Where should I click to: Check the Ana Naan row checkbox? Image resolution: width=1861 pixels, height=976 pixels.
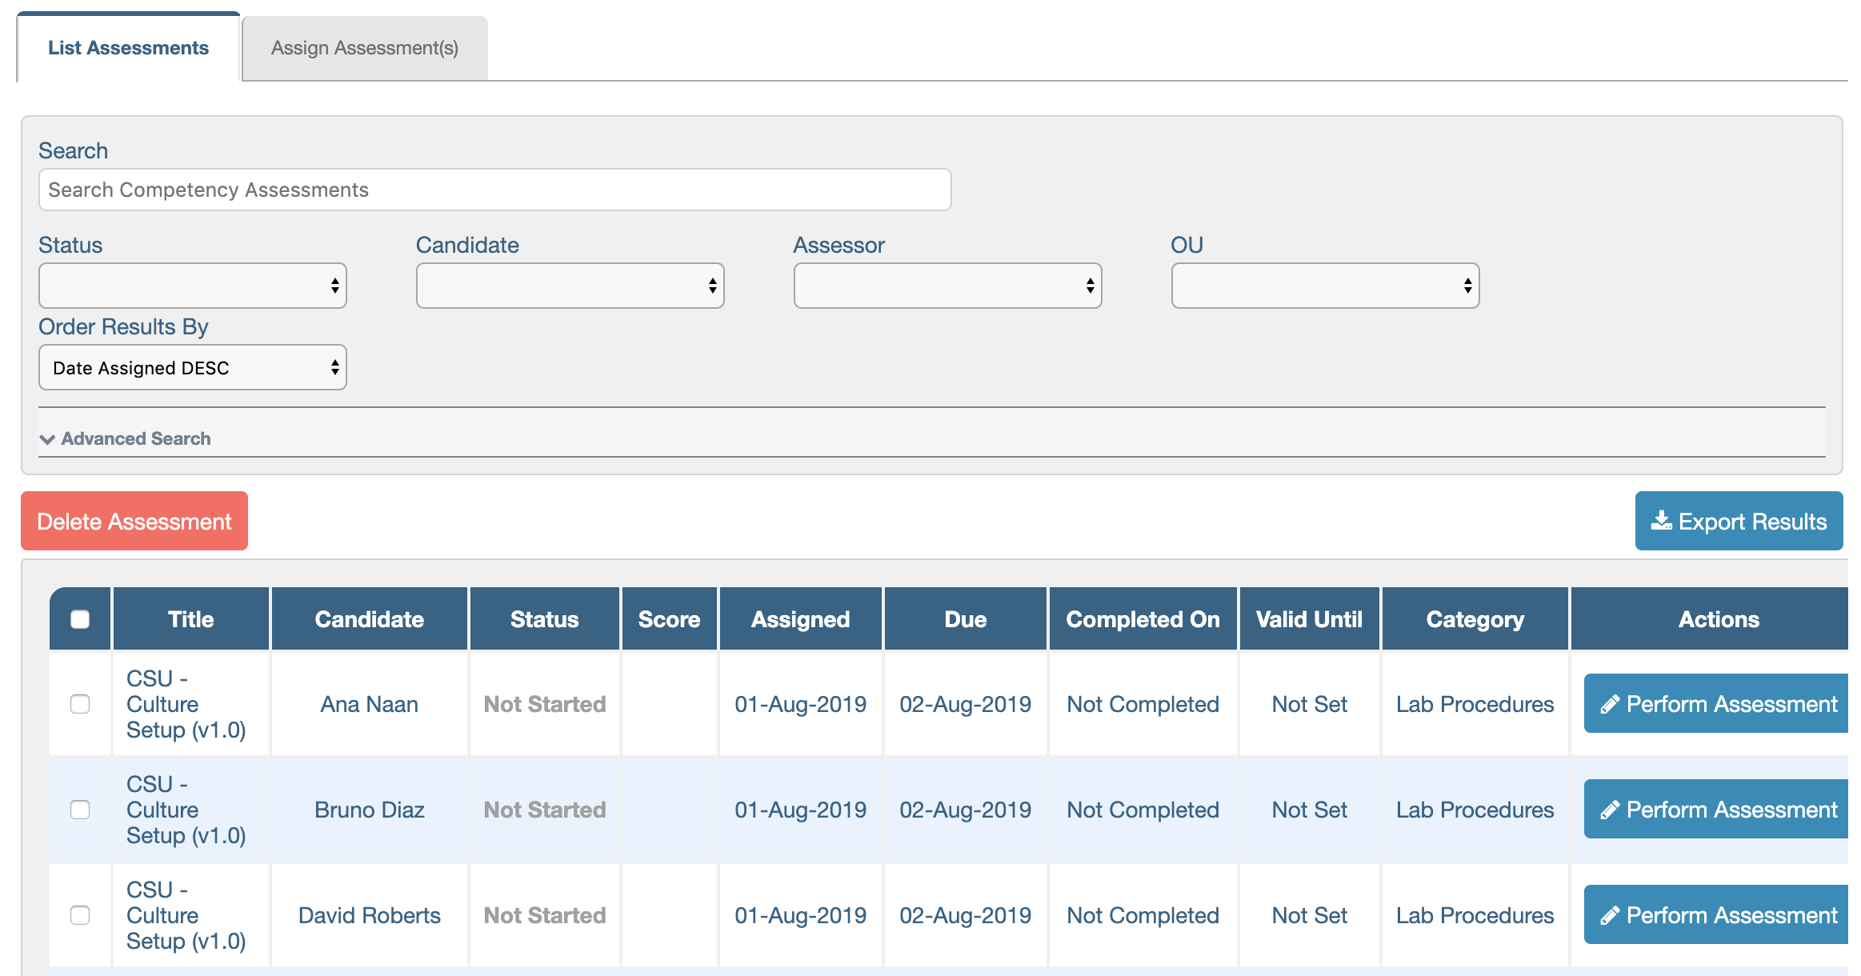[80, 704]
